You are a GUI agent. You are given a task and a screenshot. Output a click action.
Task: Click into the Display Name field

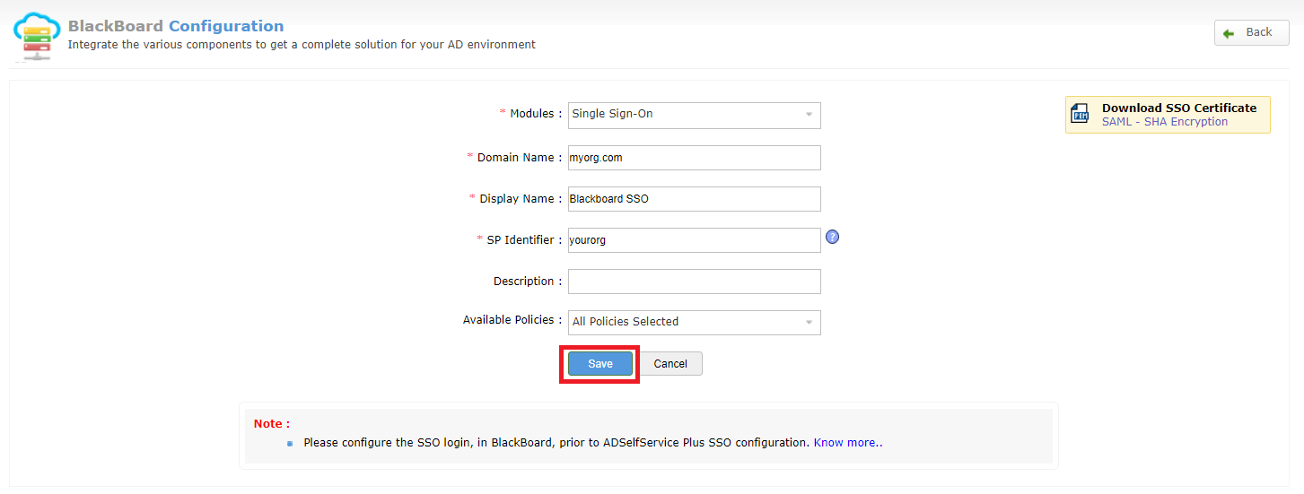[694, 199]
